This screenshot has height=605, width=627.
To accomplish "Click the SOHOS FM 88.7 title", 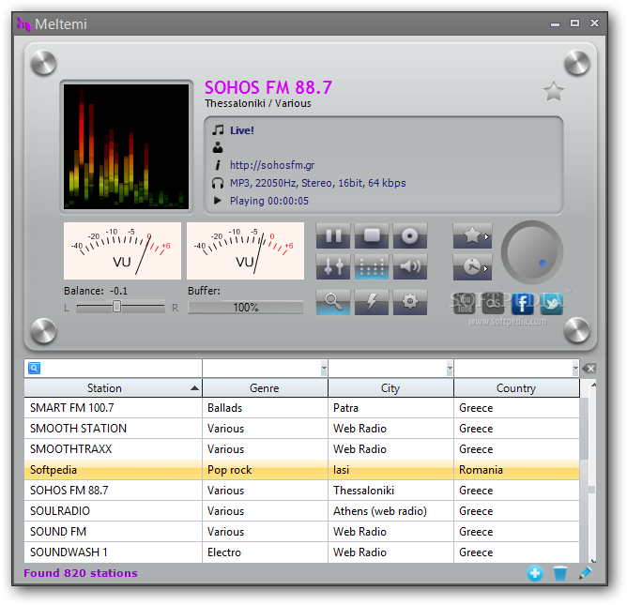I will click(x=268, y=87).
